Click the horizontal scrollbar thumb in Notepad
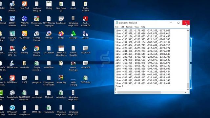Image resolution: width=210 pixels, height=118 pixels. coord(139,92)
